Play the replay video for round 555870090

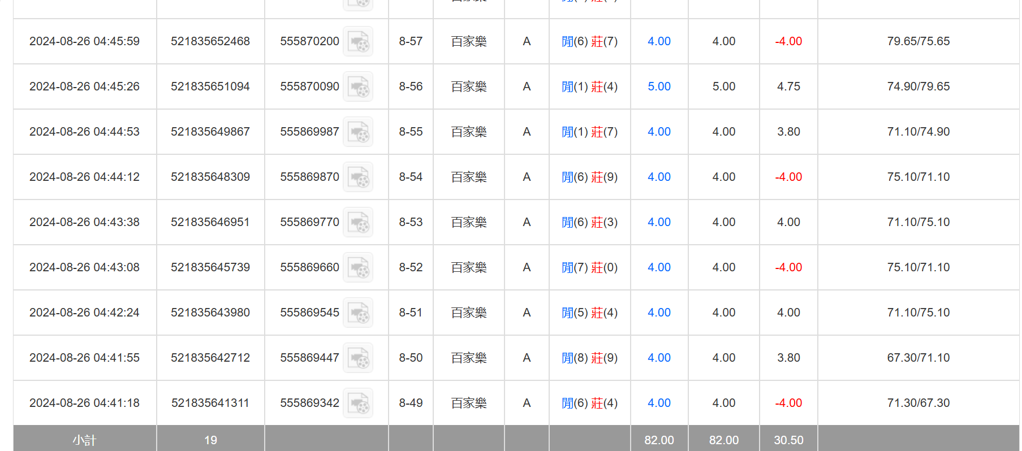click(357, 86)
